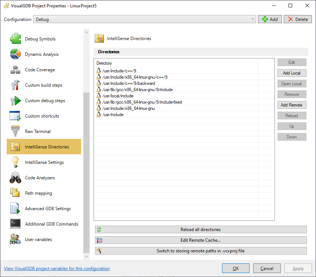
Task: Select the Custom build steps tools icon
Action: pyautogui.click(x=15, y=85)
